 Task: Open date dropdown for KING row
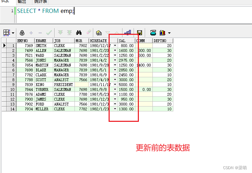115,85
